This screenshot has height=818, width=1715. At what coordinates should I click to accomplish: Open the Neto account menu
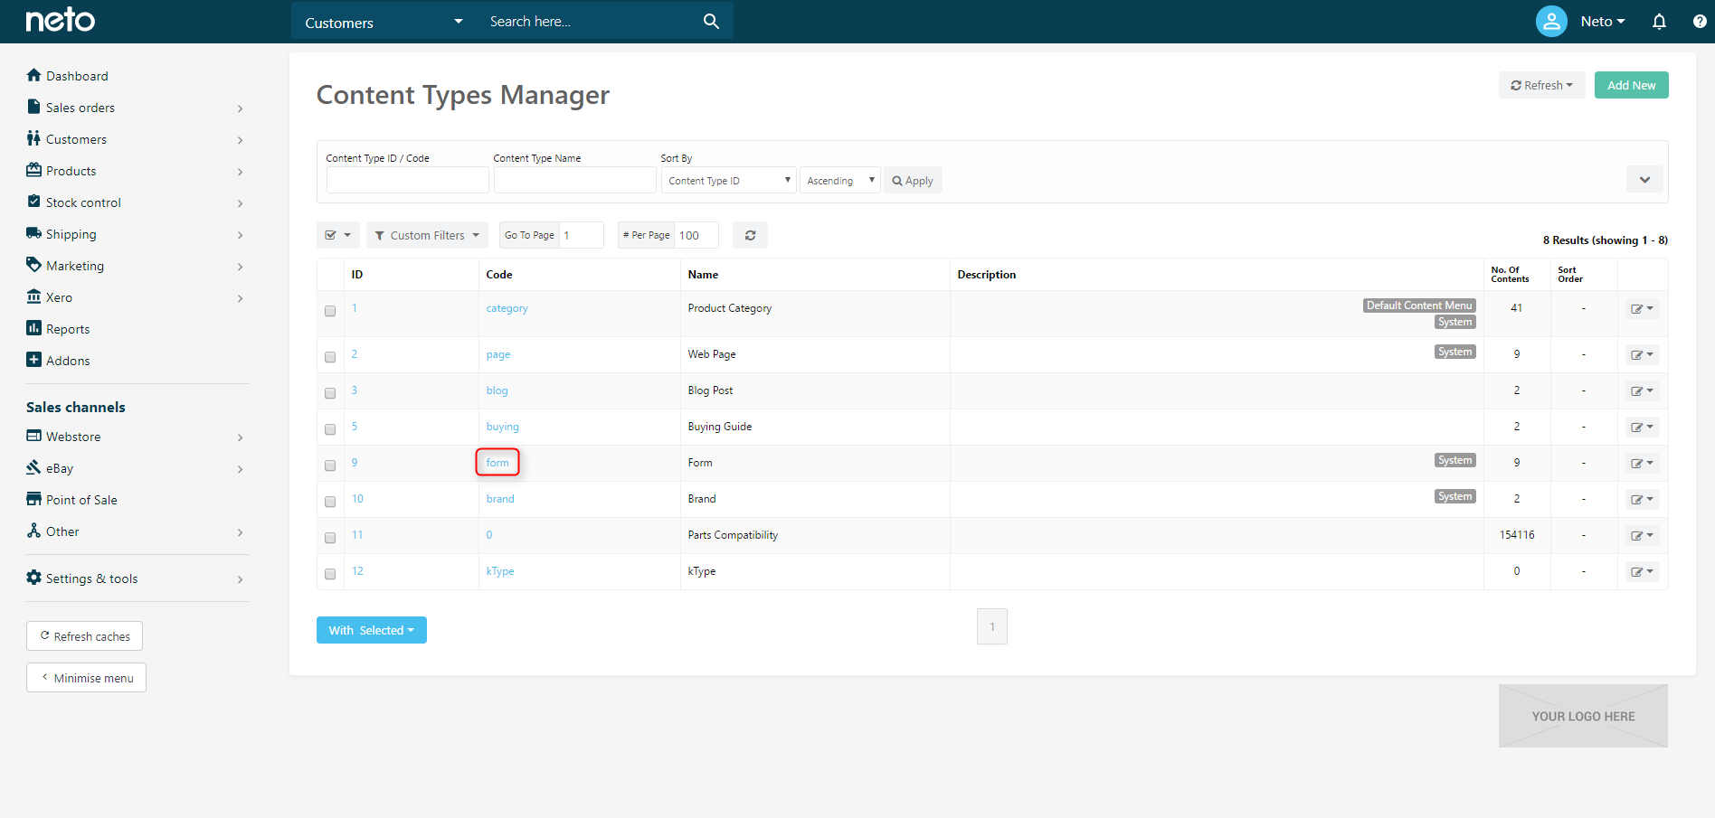(1603, 22)
